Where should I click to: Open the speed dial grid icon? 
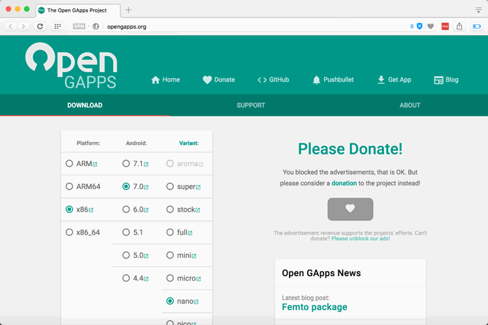tap(57, 26)
